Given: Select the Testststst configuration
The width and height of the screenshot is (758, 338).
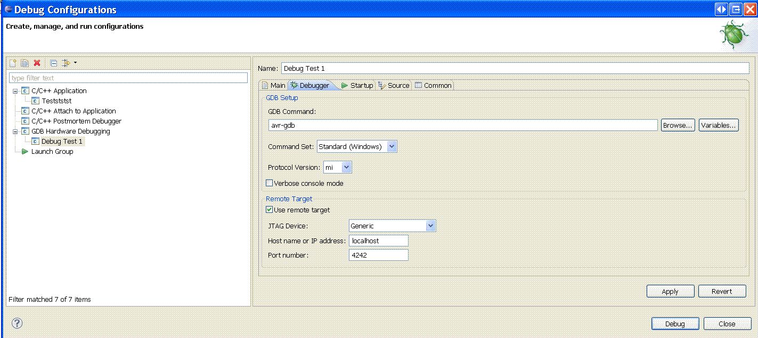Looking at the screenshot, I should (x=56, y=101).
